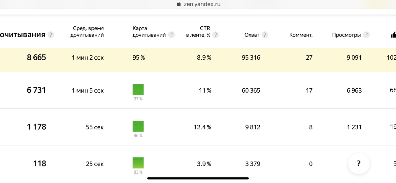Viewport: 396px width, 183px height.
Task: Sort by Сред. время дочитываний column header
Action: 87,32
